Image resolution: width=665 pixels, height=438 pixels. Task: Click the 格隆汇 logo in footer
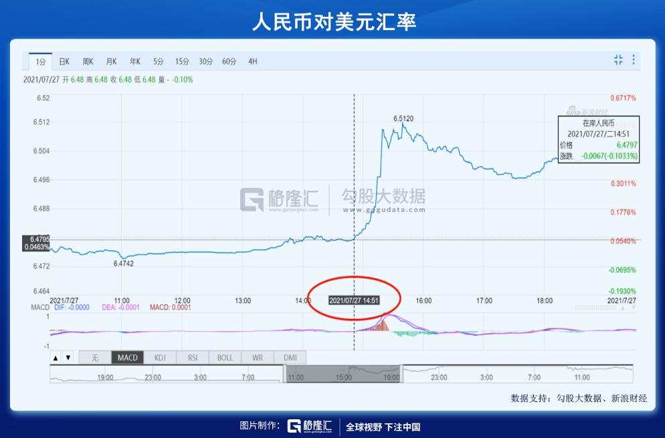(x=309, y=426)
